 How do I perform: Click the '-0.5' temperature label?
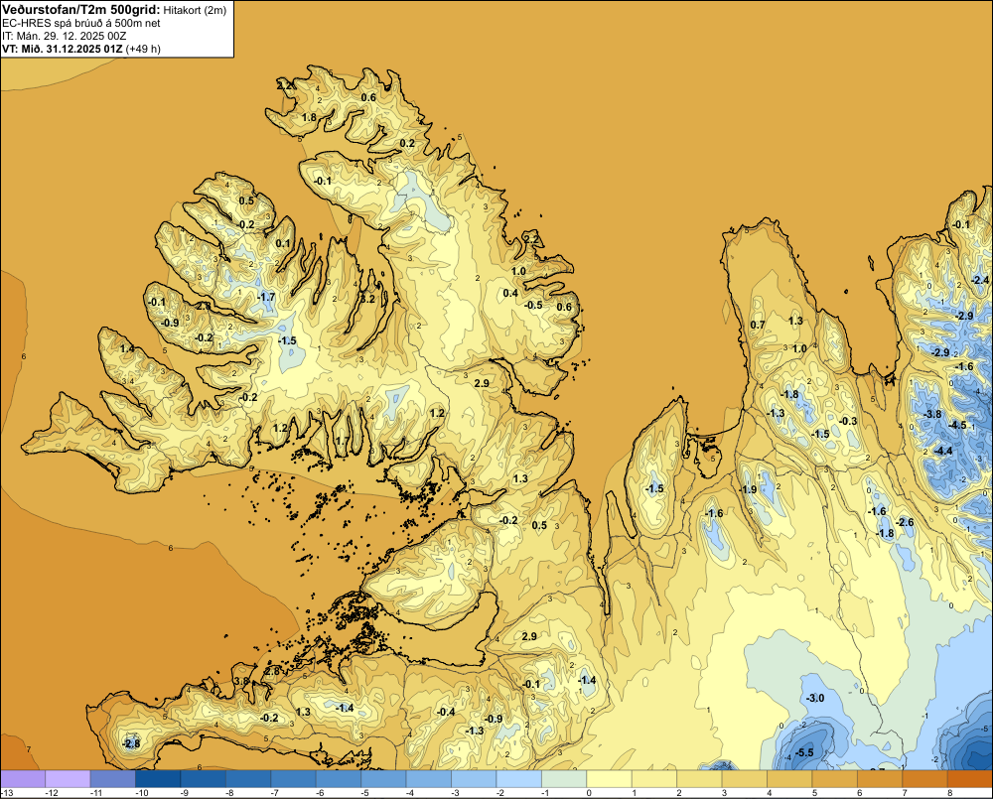534,305
